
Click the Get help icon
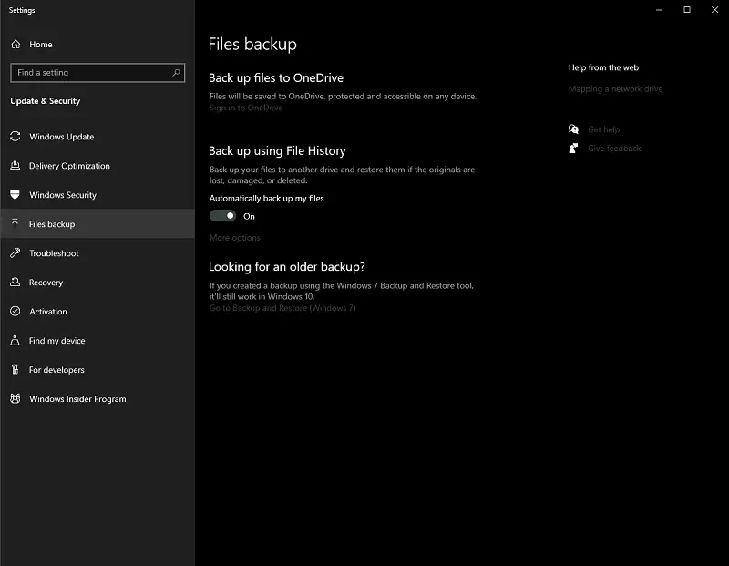point(573,129)
